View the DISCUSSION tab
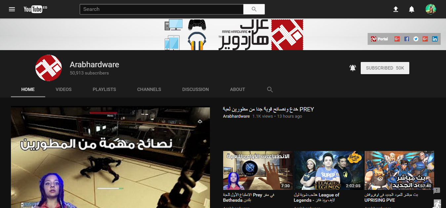This screenshot has width=446, height=208. coord(195,89)
